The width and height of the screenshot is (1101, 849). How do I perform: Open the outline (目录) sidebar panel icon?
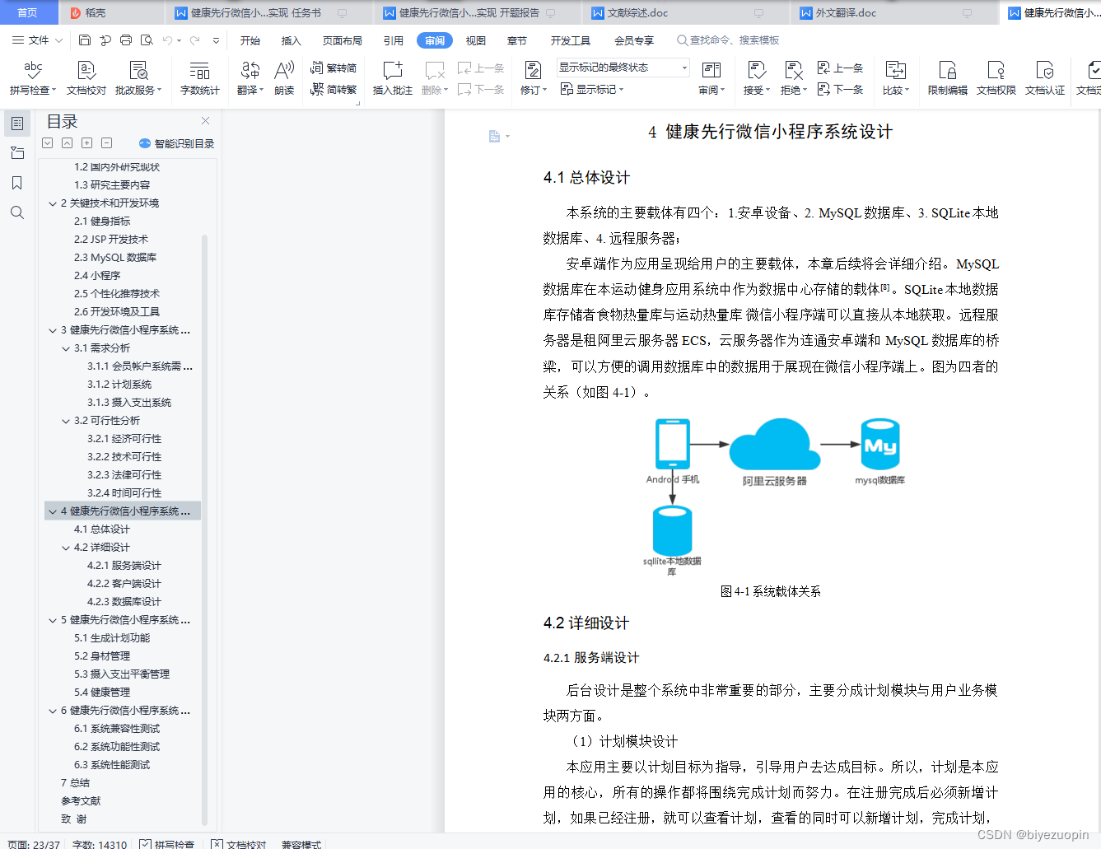tap(17, 124)
